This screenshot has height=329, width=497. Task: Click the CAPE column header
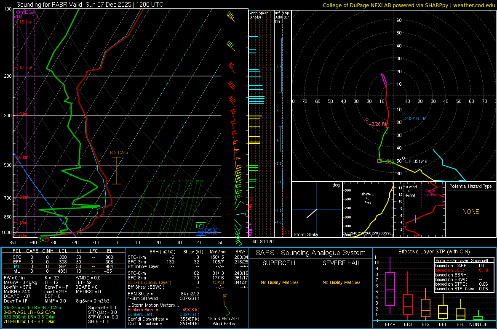(32, 251)
